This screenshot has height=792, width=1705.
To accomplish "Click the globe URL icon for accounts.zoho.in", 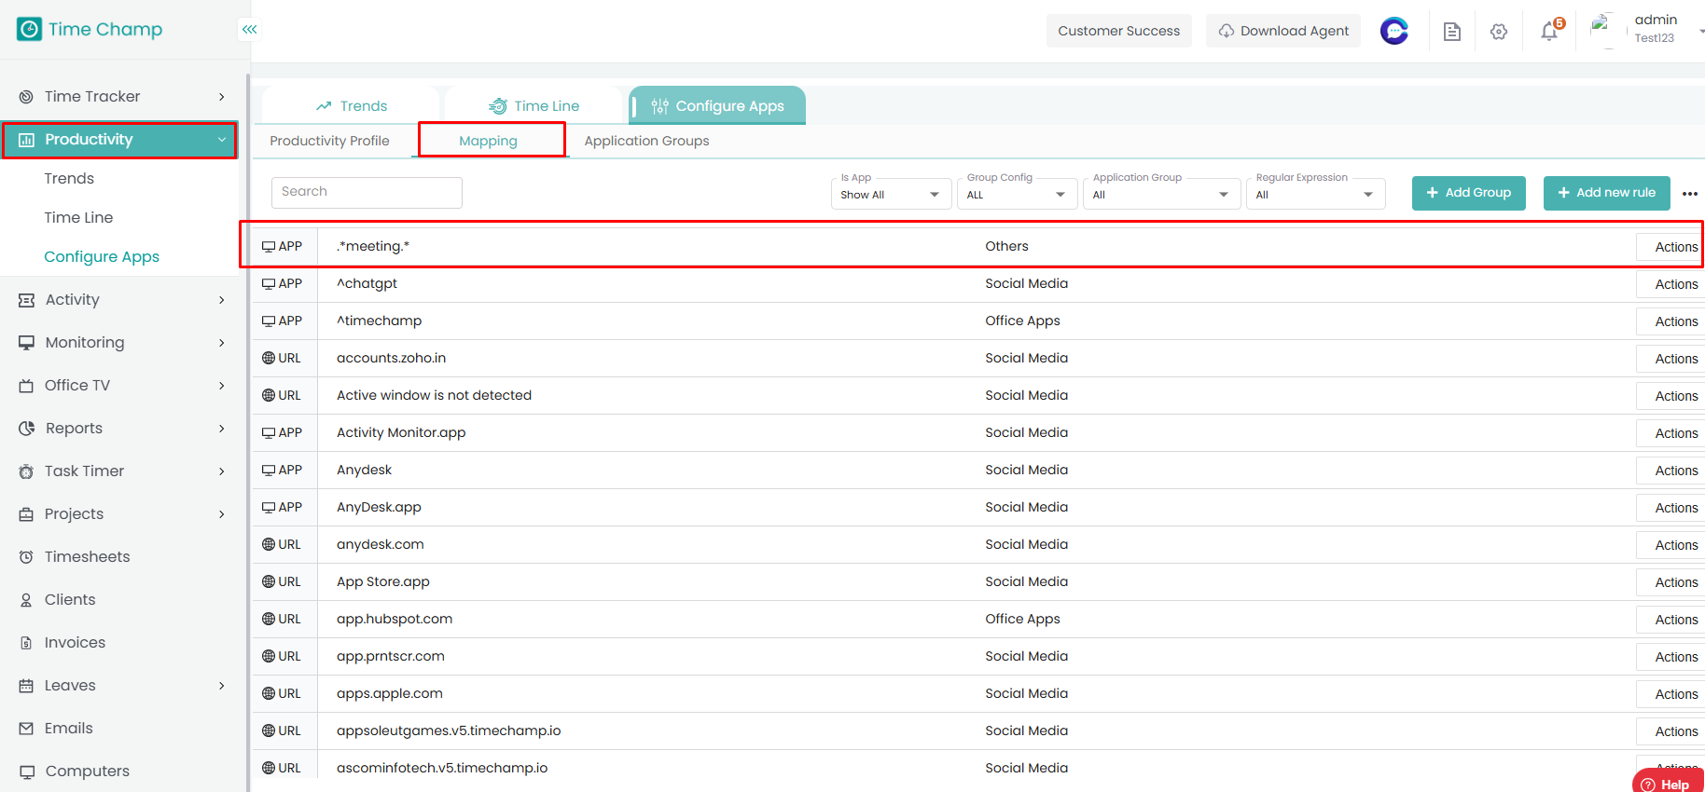I will 269,359.
